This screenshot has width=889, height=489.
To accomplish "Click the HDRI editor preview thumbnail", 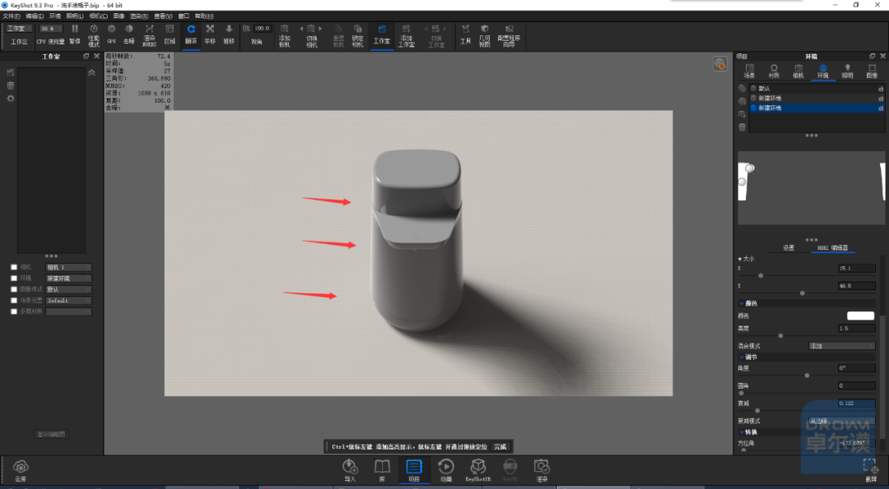I will tap(812, 187).
